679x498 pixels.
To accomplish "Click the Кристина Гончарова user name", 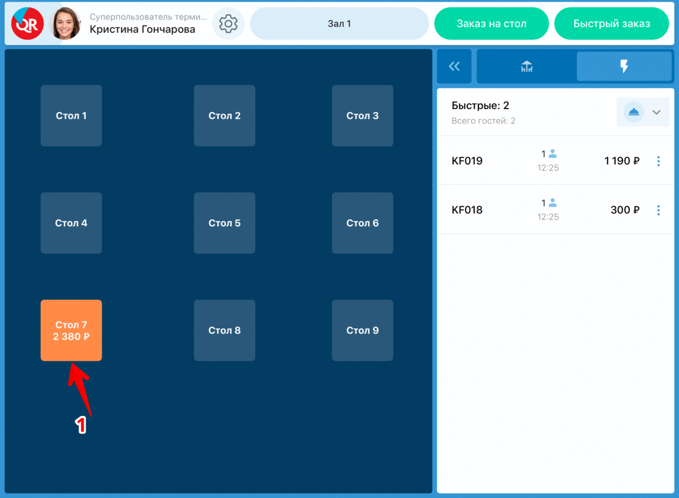I will point(143,30).
